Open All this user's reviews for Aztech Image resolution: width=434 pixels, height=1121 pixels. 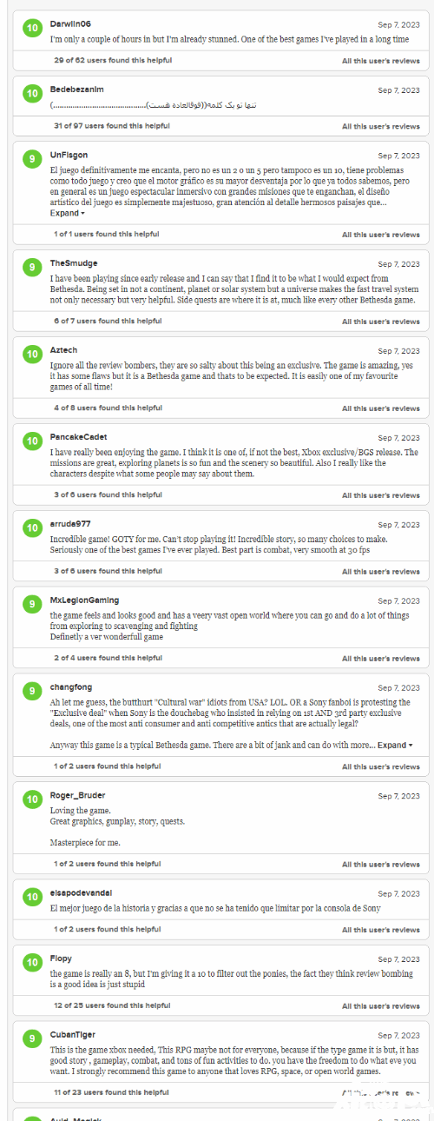[380, 408]
